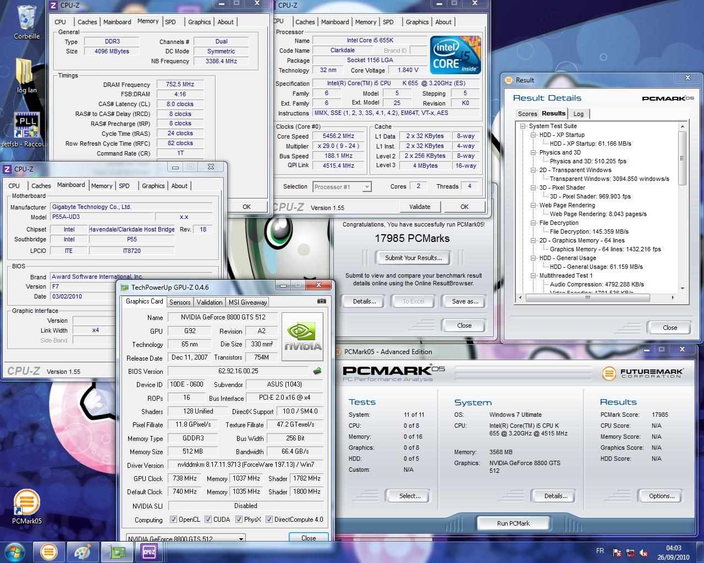Collapse the HDD - XP Startup node

(x=533, y=135)
